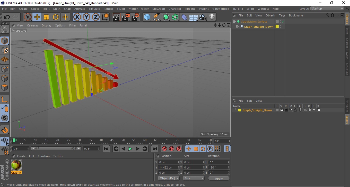Image resolution: width=350 pixels, height=187 pixels.
Task: Open the Size mode dropdown
Action: 194,178
